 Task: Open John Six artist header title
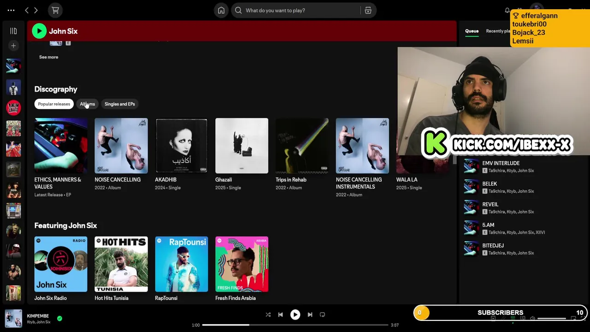(x=63, y=31)
